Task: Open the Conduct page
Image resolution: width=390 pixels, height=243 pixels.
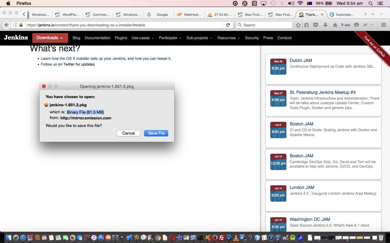Action: (x=284, y=38)
